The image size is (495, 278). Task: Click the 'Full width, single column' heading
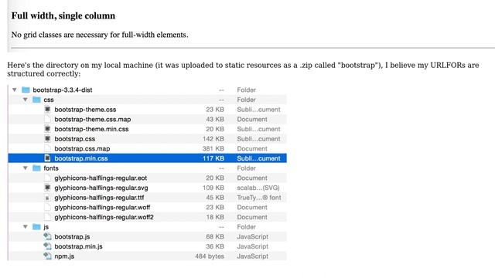coord(63,15)
